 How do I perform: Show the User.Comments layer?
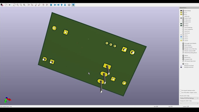click(x=183, y=29)
